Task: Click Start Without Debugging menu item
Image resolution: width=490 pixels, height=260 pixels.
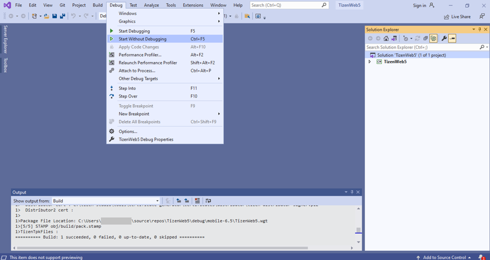Action: [x=142, y=39]
